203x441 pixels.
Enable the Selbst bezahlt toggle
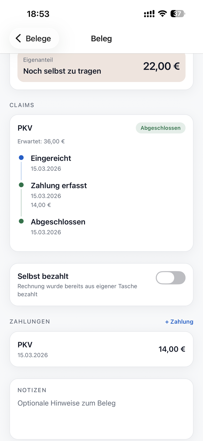point(171,278)
